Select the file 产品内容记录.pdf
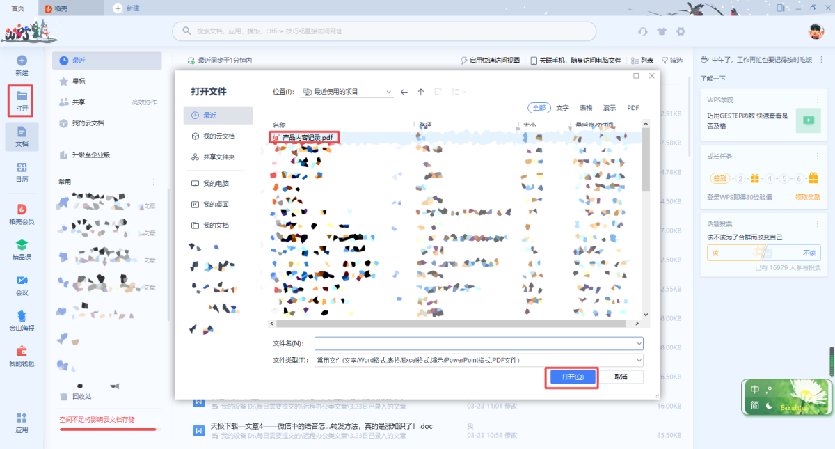Viewport: 835px width, 449px height. (x=305, y=138)
